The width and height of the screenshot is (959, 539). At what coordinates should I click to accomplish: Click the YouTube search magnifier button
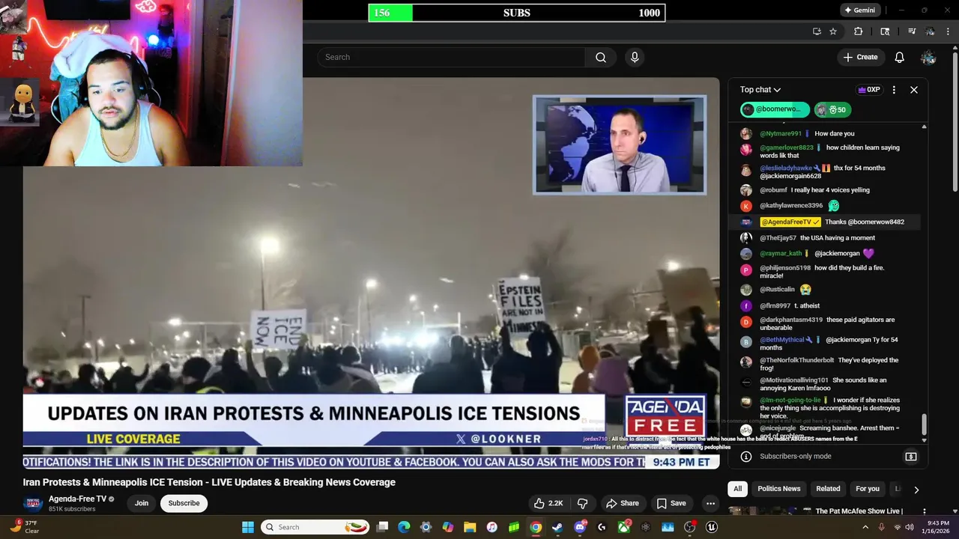(x=601, y=58)
